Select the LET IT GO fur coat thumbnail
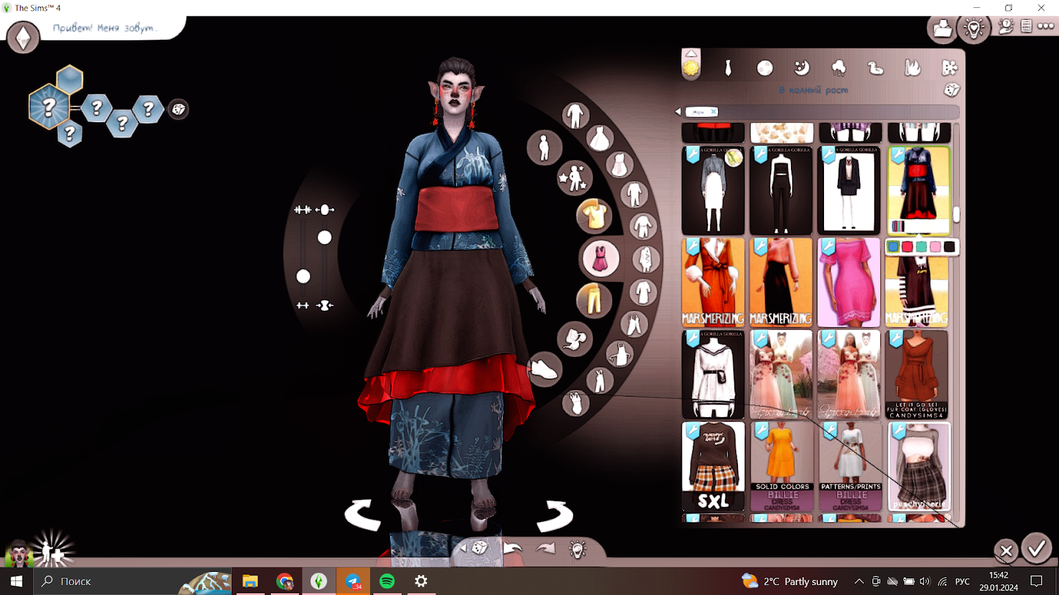The width and height of the screenshot is (1059, 595). coord(917,374)
